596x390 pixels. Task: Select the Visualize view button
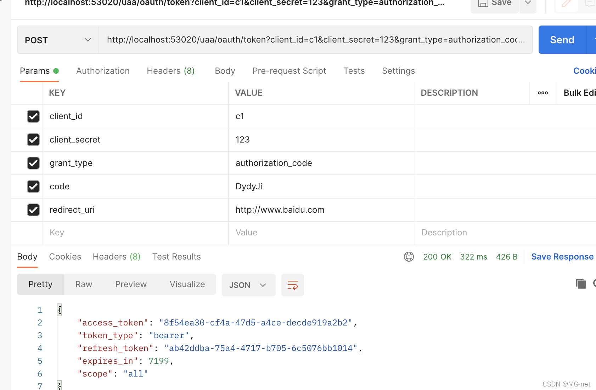187,284
